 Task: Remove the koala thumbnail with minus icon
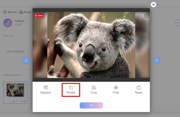pyautogui.click(x=21, y=101)
